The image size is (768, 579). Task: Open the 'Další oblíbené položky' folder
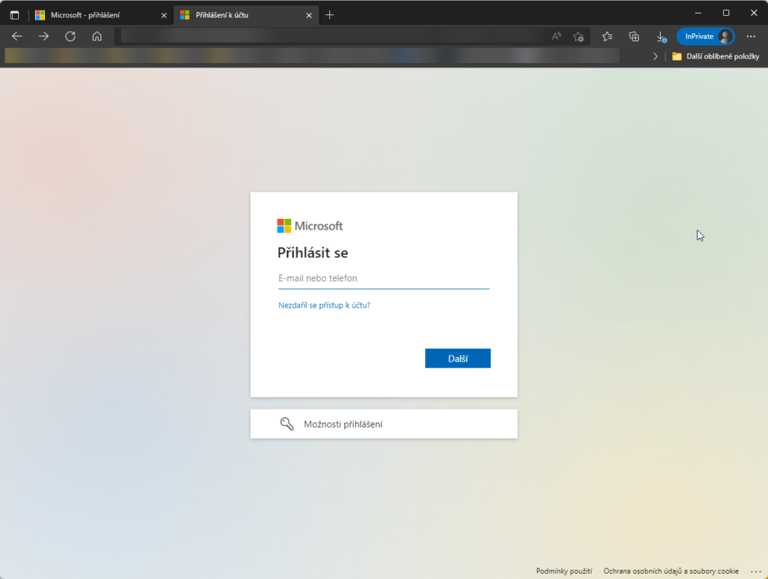715,56
